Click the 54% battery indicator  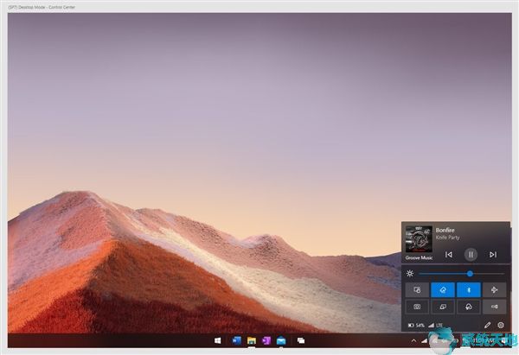(416, 326)
